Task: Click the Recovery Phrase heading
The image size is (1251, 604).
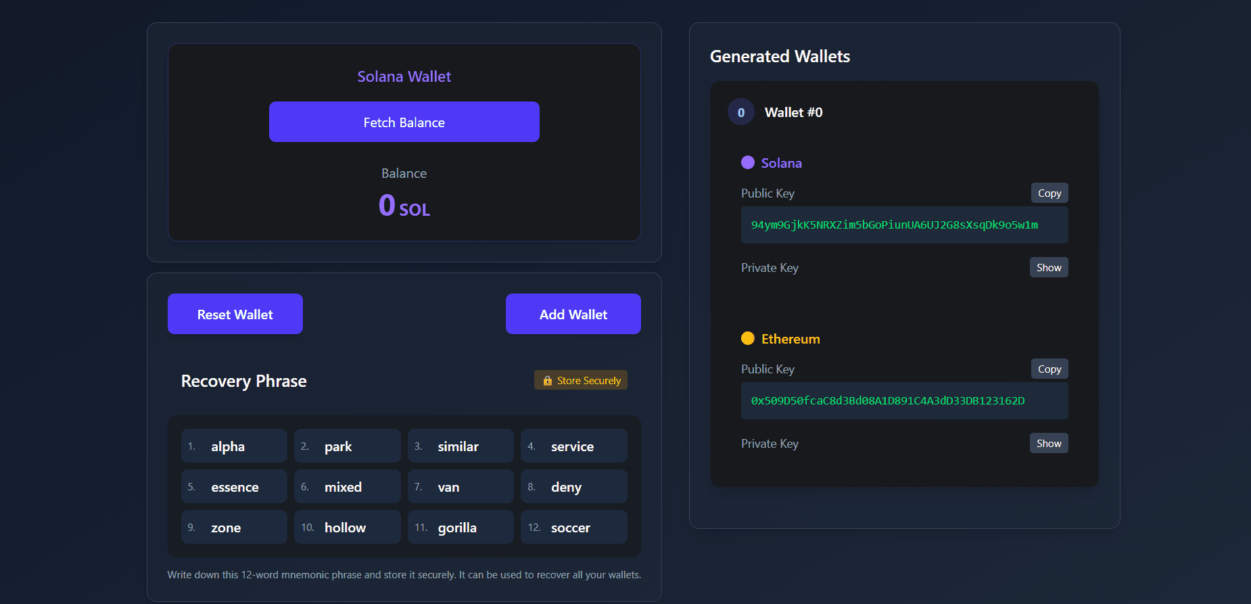Action: tap(243, 381)
